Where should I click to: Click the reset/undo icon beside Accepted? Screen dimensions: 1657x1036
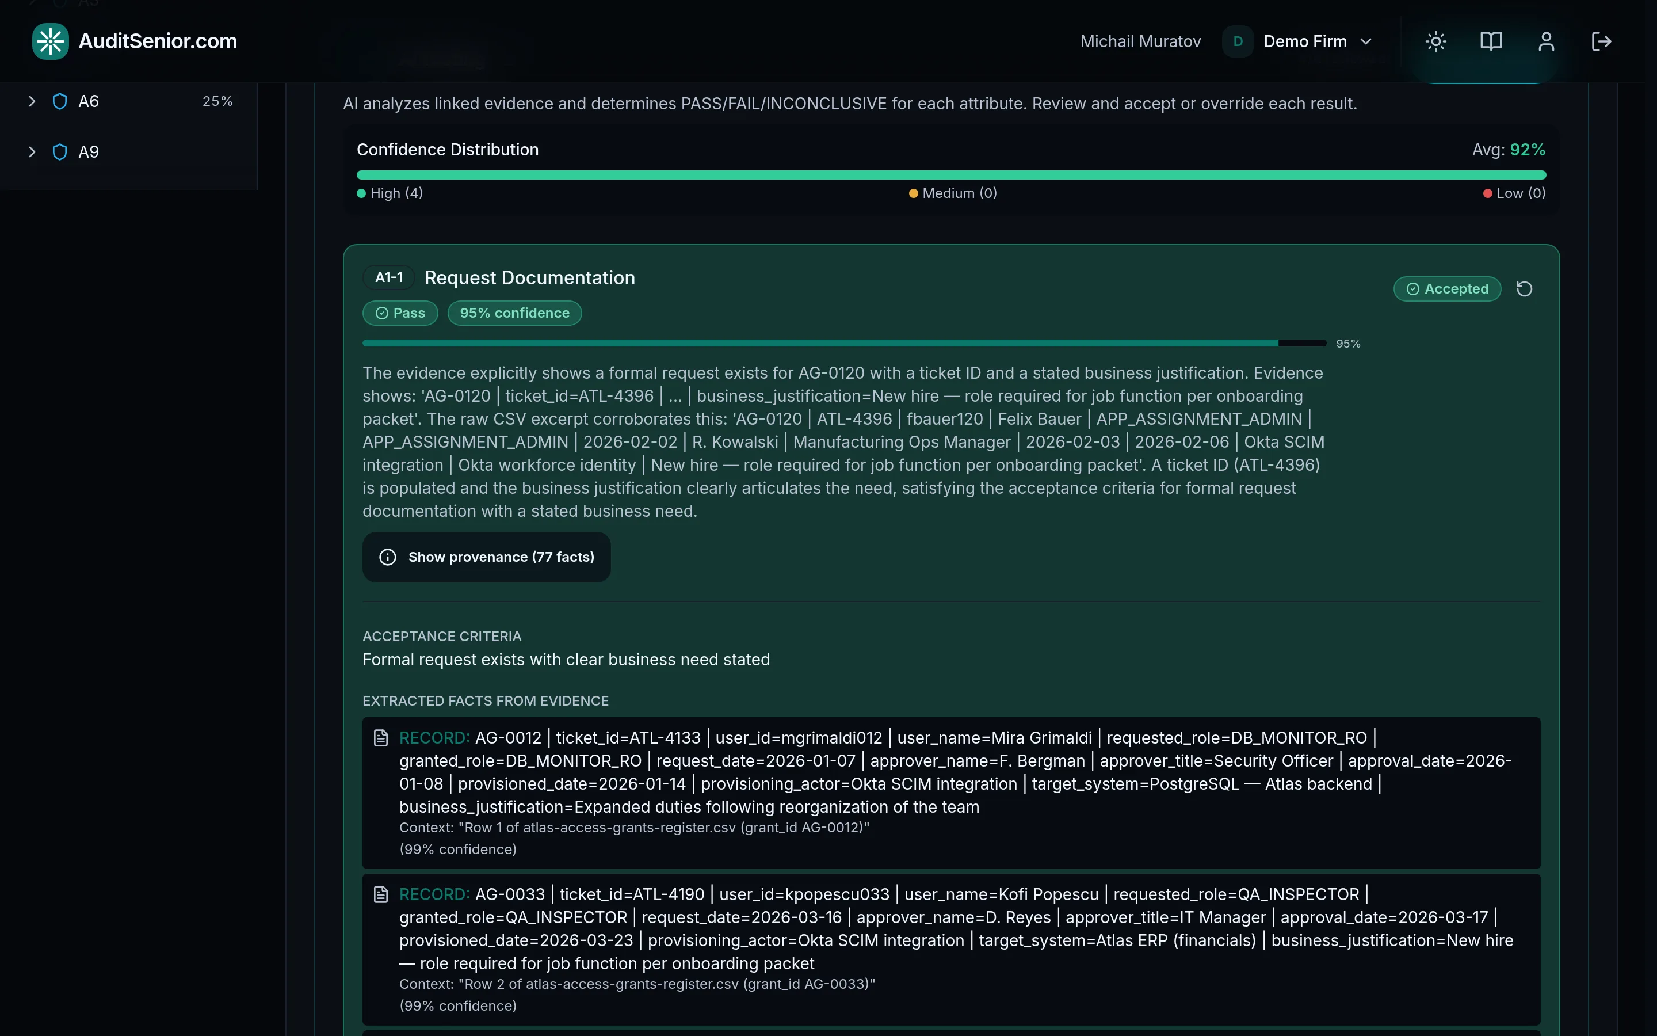click(1524, 289)
